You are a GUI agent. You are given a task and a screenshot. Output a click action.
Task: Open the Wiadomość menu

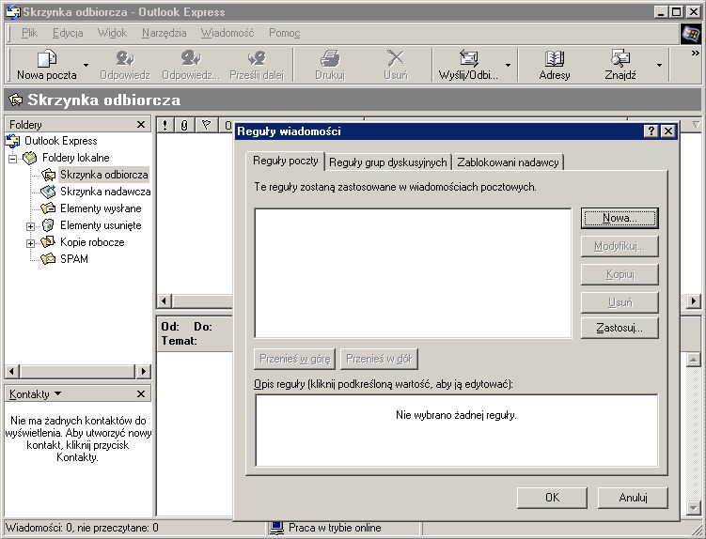pos(227,33)
